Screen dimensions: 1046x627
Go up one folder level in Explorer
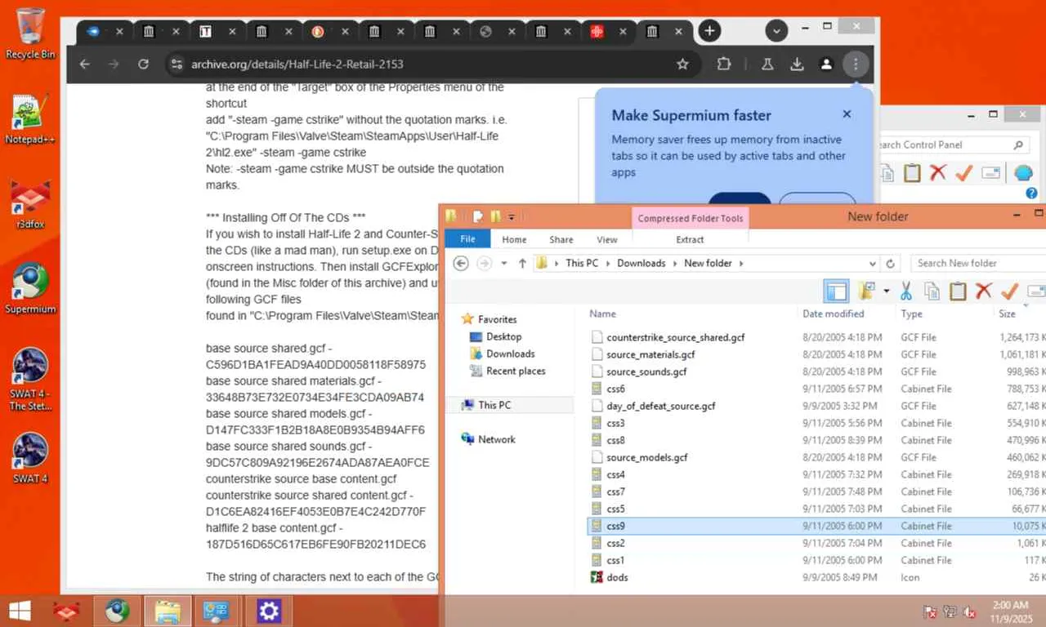pyautogui.click(x=522, y=263)
